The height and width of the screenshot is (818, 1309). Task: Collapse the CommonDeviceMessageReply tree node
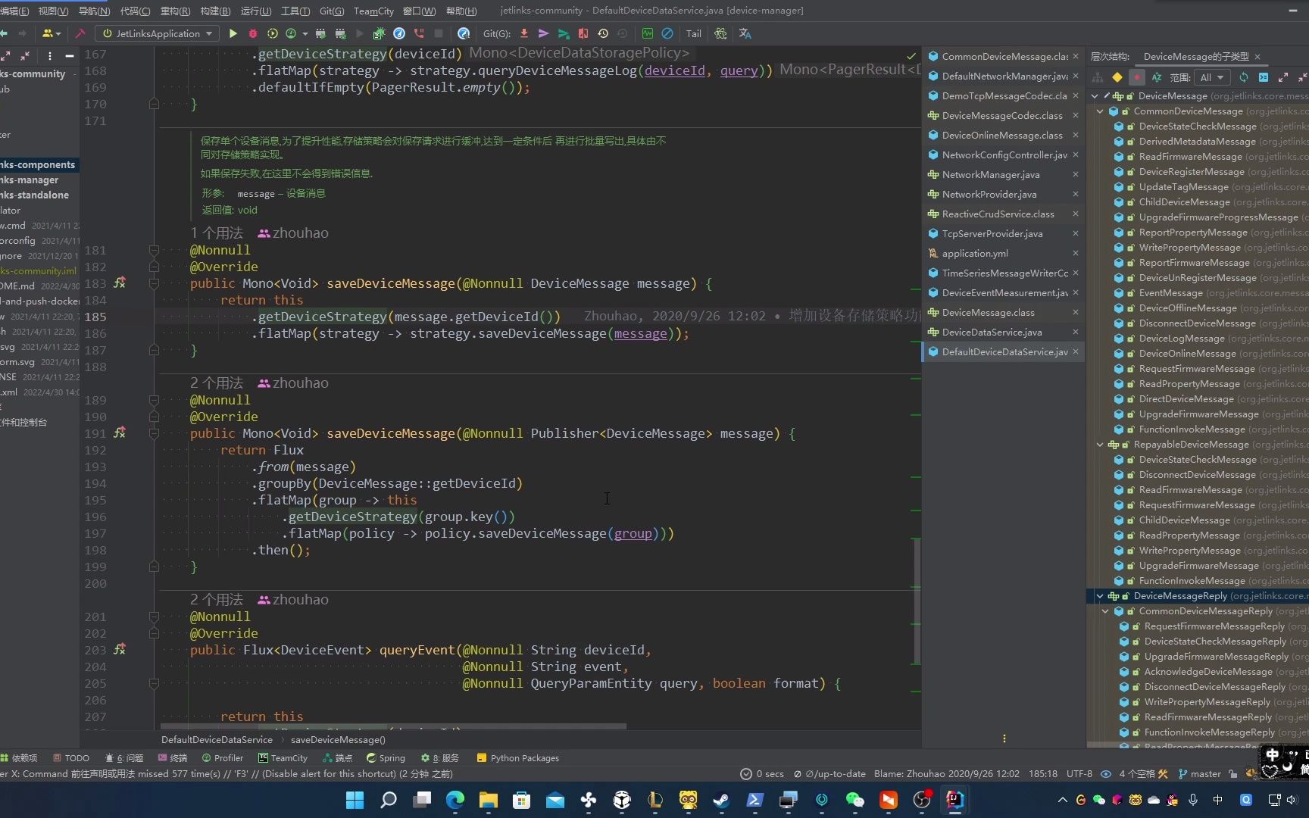coord(1106,611)
